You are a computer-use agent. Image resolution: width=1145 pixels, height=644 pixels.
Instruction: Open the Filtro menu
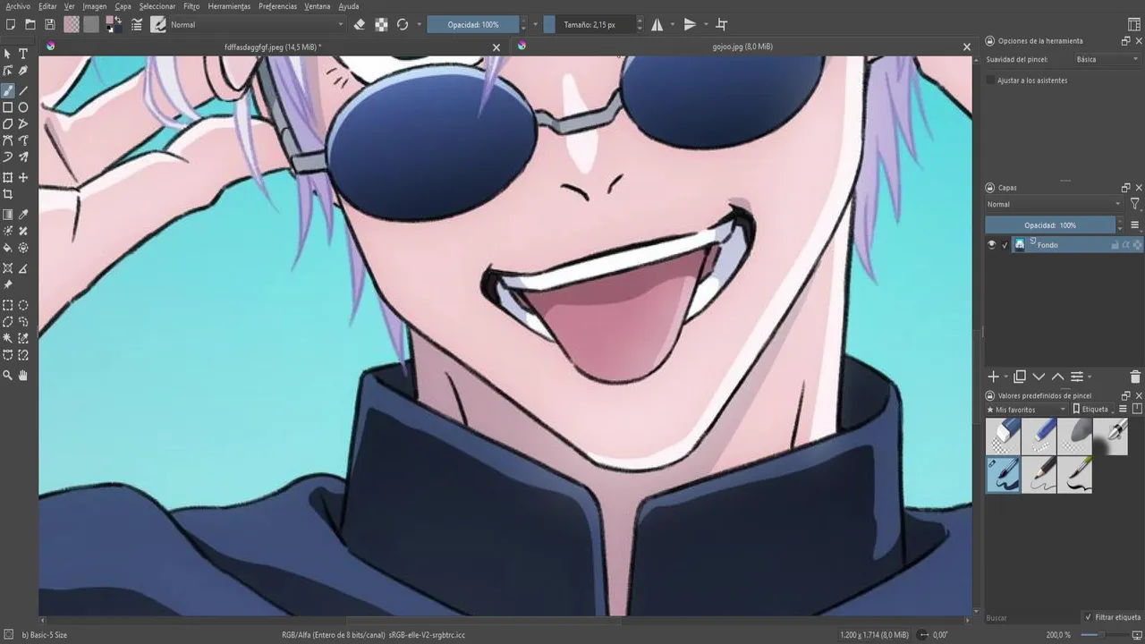coord(191,6)
